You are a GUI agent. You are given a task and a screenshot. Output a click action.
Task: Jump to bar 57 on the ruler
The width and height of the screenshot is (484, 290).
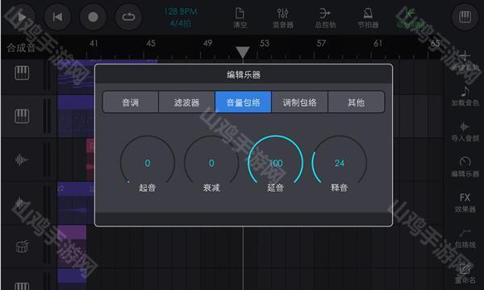[321, 43]
